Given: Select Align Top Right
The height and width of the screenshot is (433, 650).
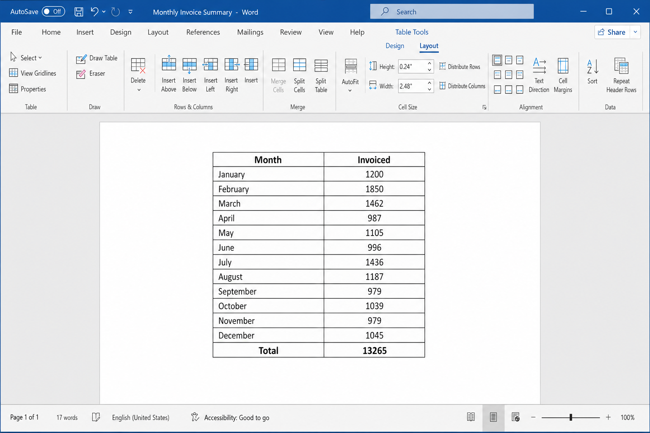Looking at the screenshot, I should pyautogui.click(x=519, y=60).
